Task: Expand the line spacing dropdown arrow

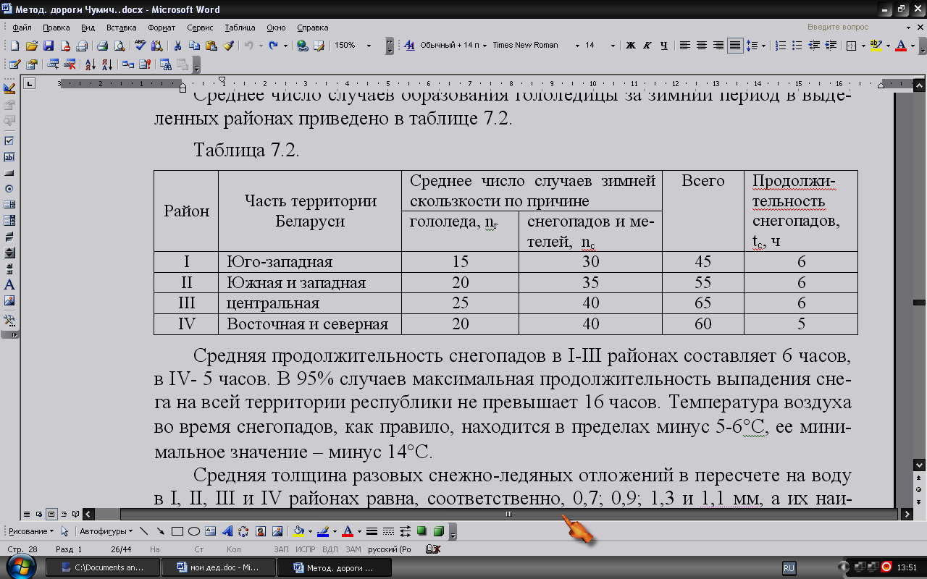Action: (x=763, y=46)
